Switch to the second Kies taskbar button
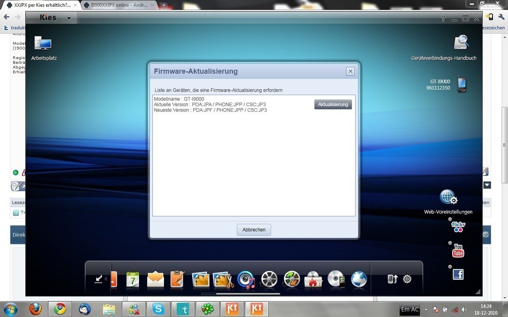This screenshot has width=508, height=317. 257,309
